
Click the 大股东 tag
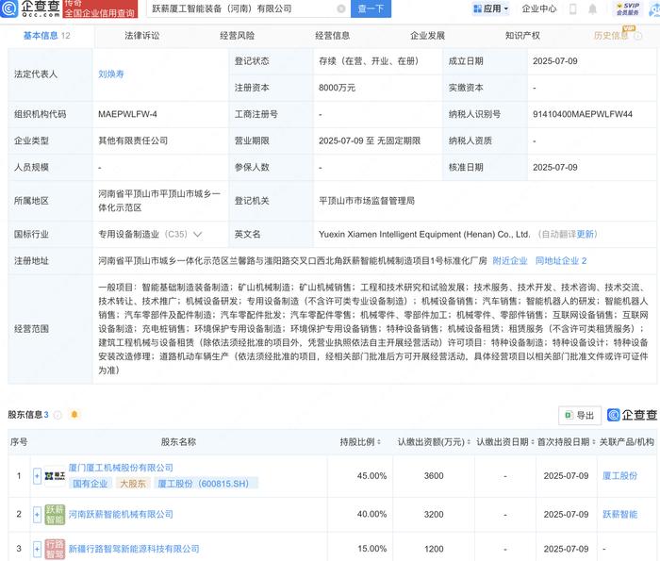click(133, 484)
